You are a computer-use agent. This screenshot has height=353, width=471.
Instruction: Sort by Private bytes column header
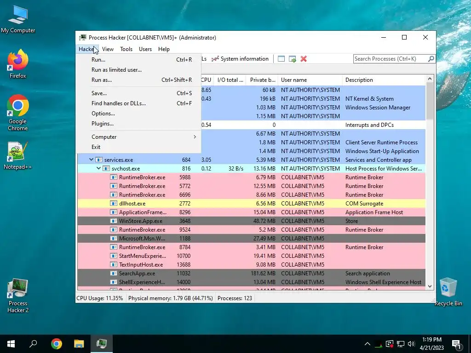coord(262,80)
